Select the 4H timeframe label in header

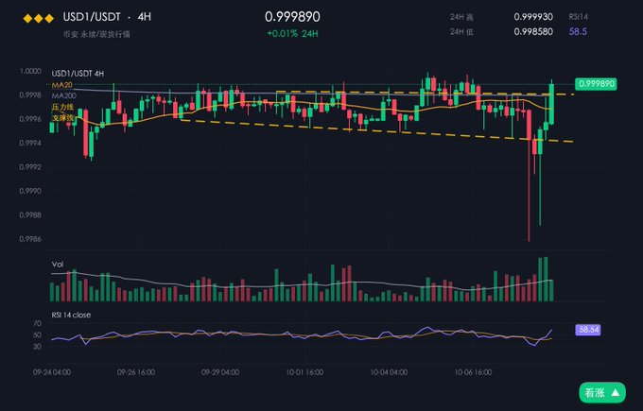(145, 17)
